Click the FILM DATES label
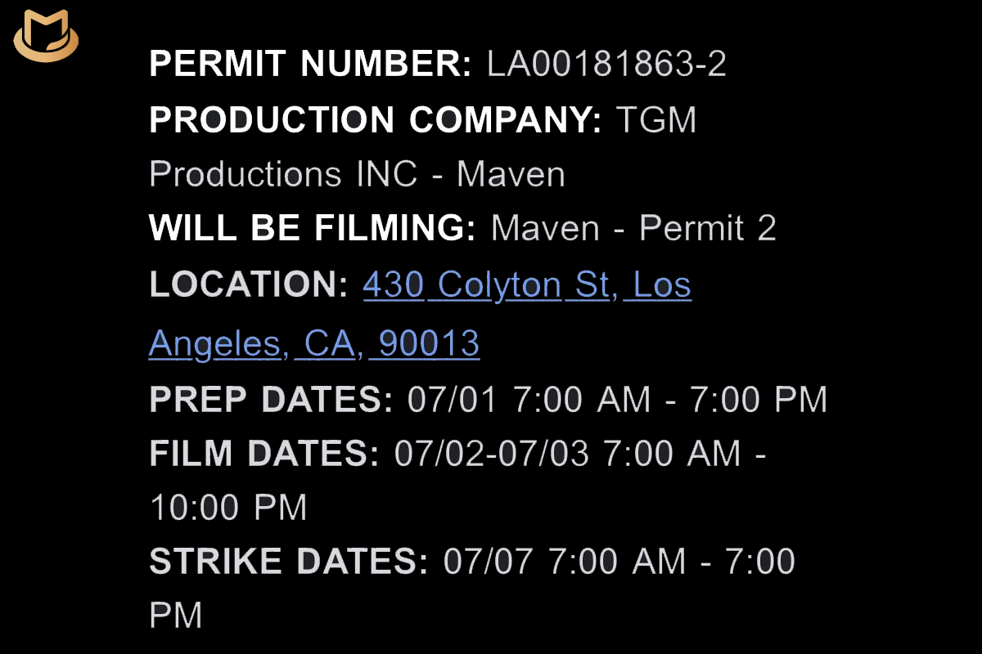This screenshot has height=654, width=982. tap(264, 454)
